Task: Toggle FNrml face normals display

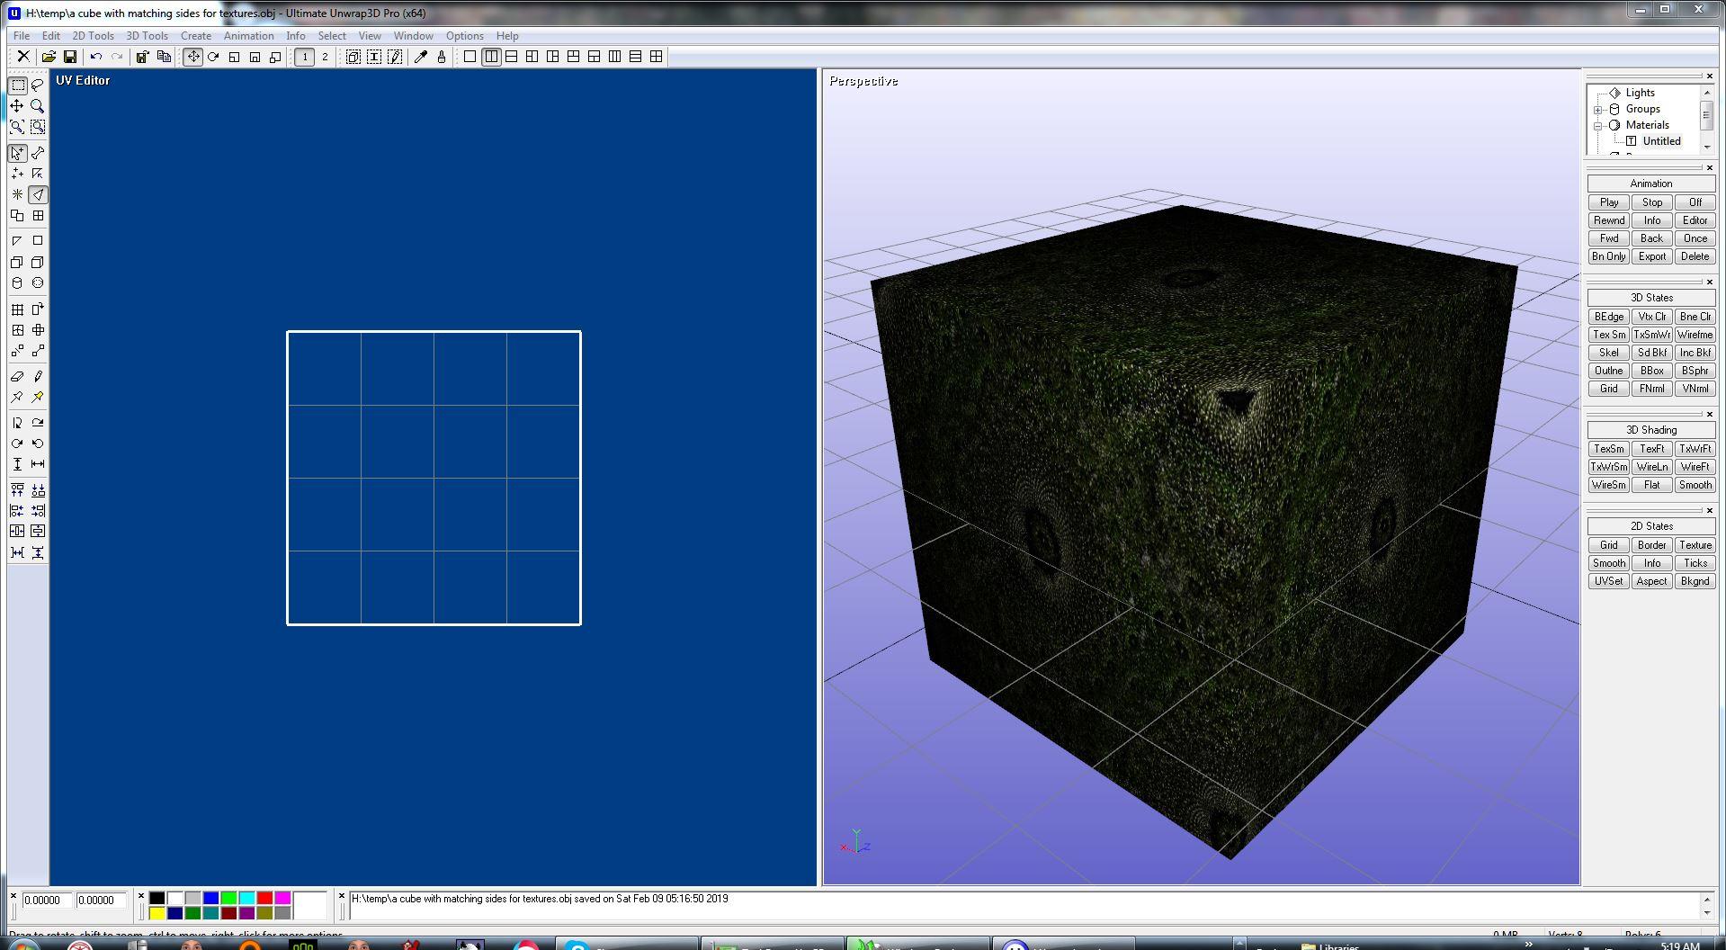Action: point(1651,389)
